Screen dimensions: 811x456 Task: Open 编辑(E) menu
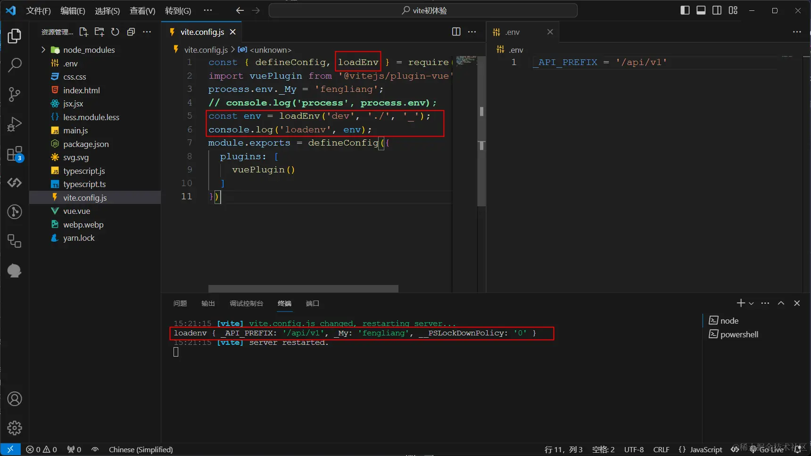point(73,10)
